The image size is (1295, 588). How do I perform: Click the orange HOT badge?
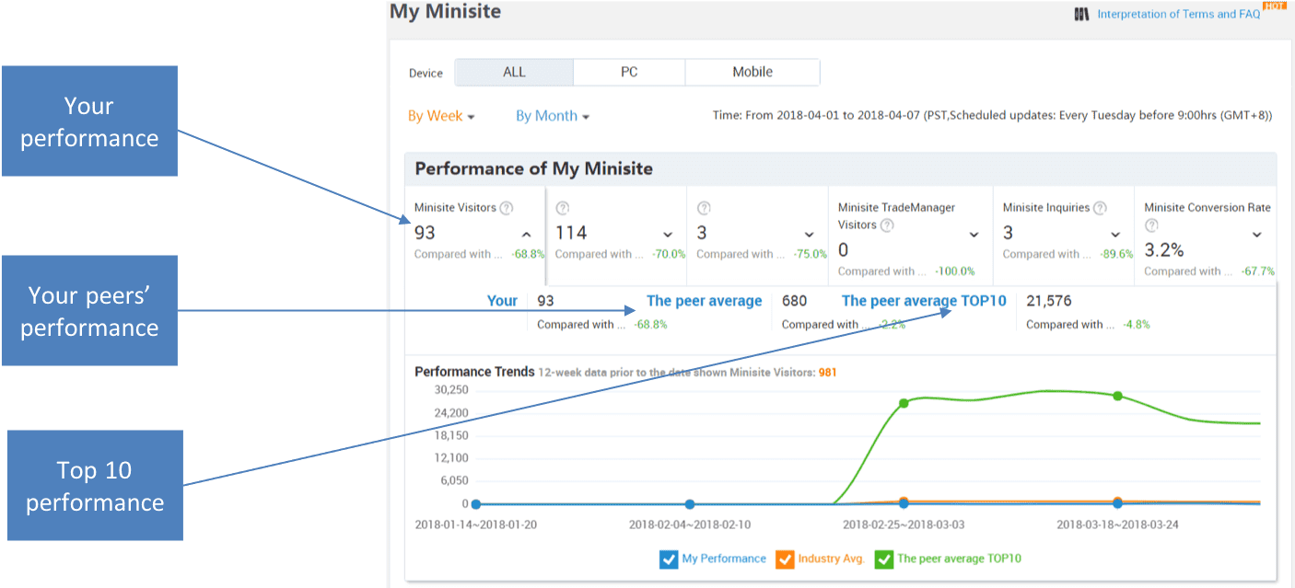click(x=1275, y=5)
